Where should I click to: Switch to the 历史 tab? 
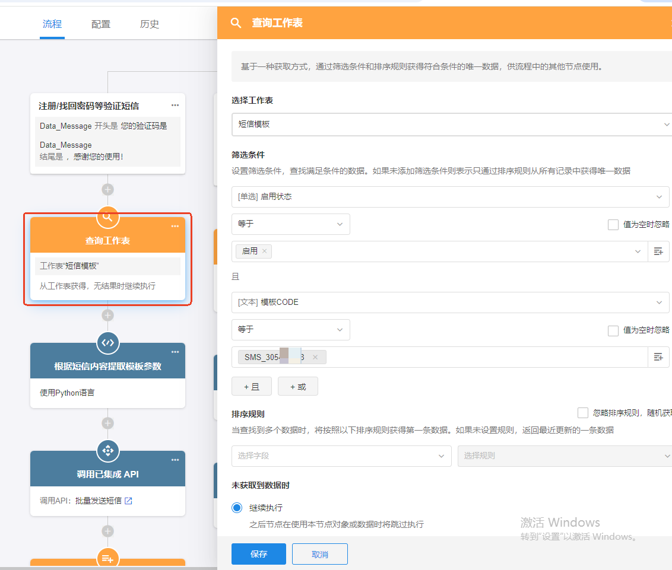pos(150,24)
